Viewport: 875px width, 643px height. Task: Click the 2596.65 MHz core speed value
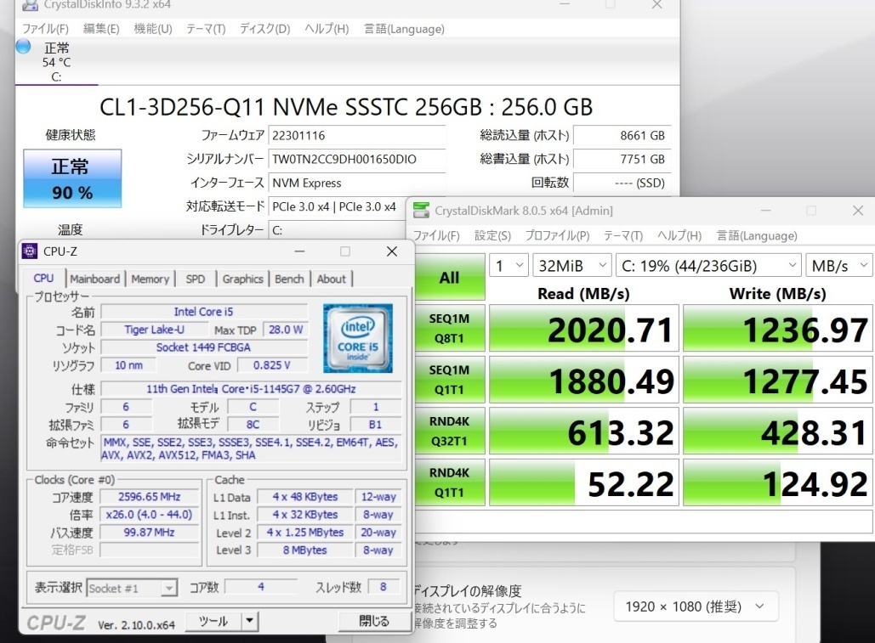pos(150,496)
